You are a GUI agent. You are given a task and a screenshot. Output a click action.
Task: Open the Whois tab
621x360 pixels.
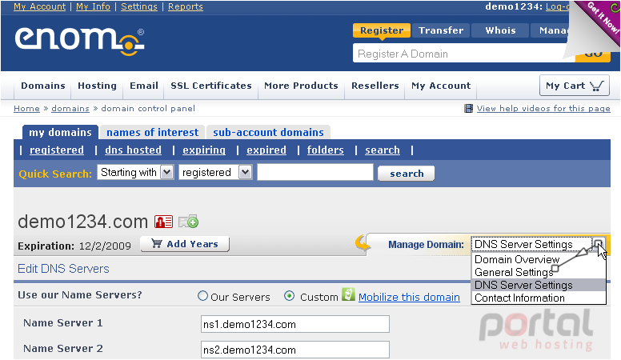pyautogui.click(x=500, y=30)
